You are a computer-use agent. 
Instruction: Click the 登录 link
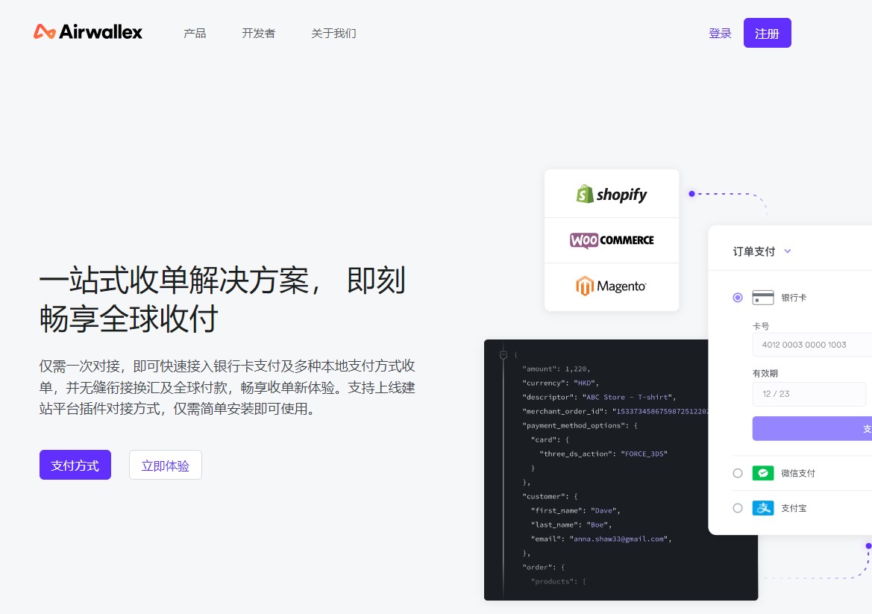tap(720, 34)
